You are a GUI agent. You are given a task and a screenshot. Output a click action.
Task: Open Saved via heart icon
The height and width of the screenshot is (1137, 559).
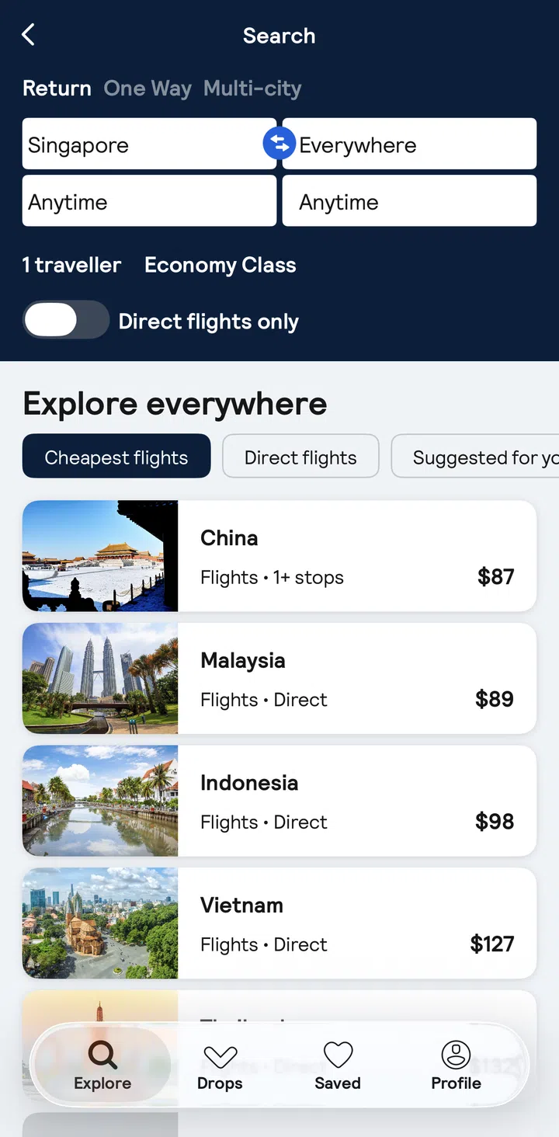pos(338,1055)
